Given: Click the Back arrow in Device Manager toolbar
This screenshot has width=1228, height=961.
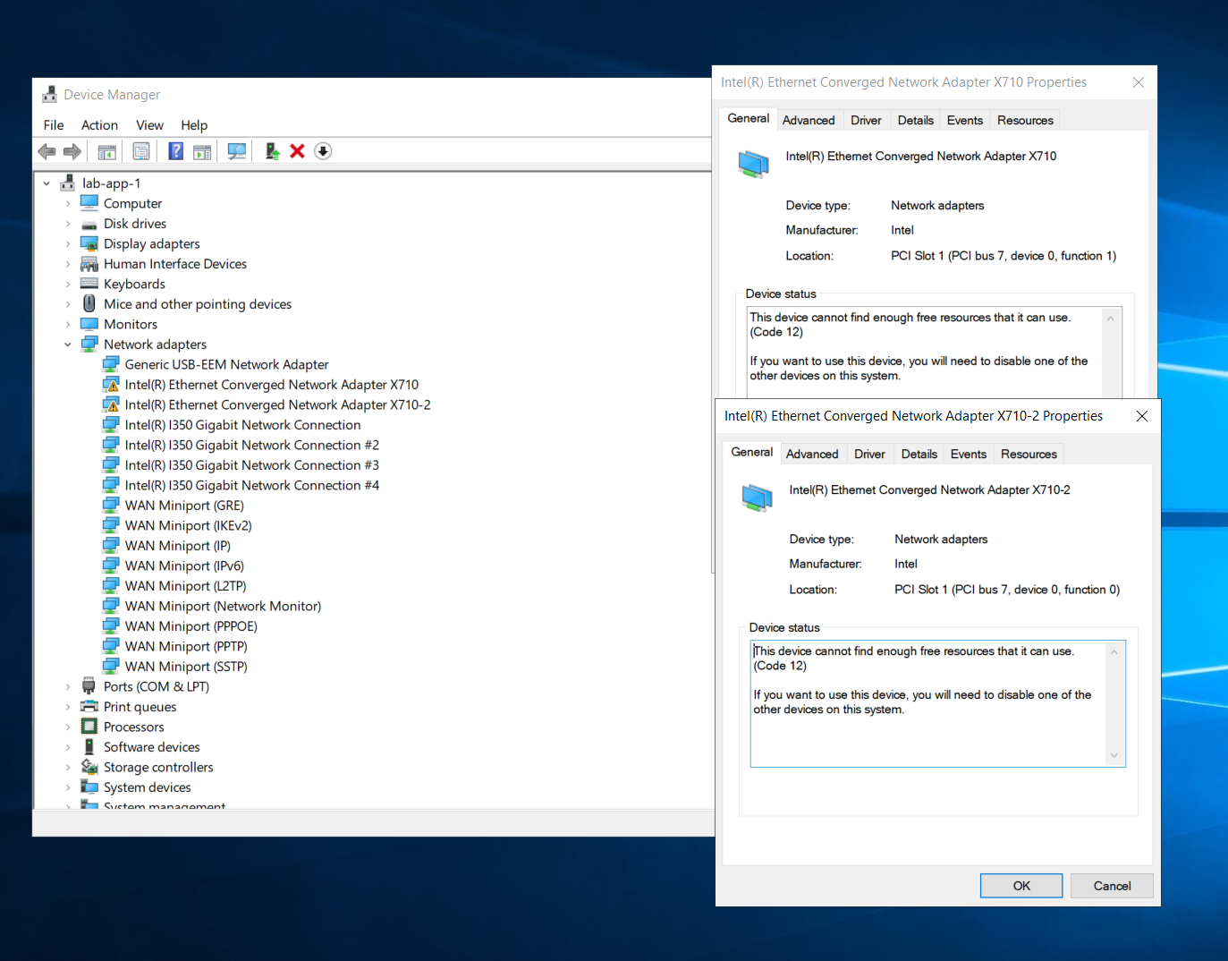Looking at the screenshot, I should click(x=47, y=151).
